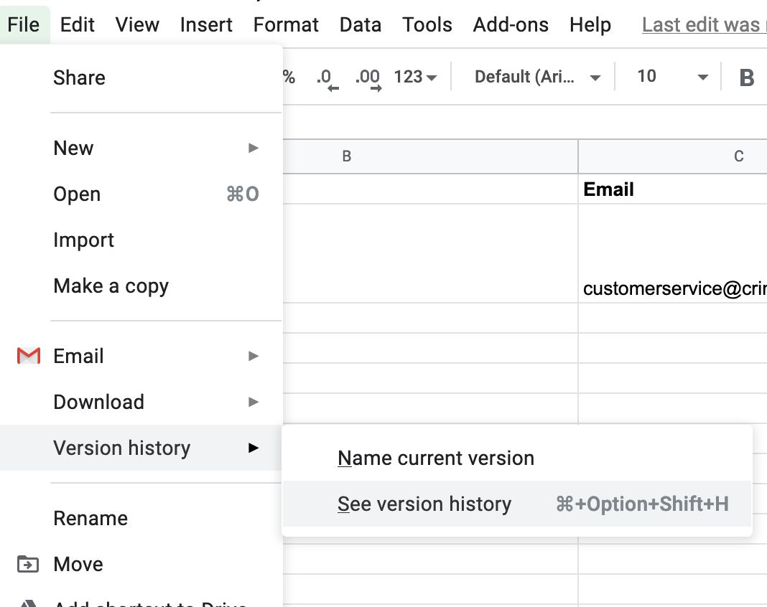Viewport: 767px width, 607px height.
Task: Select Make a copy option
Action: 111,286
